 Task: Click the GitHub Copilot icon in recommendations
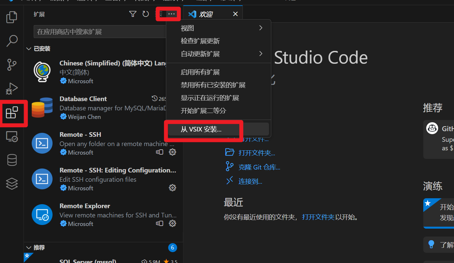pos(432,128)
